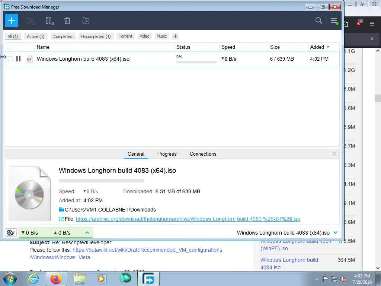Expand the current download dropdown arrow at bottom right
381x286 pixels.
(336, 233)
